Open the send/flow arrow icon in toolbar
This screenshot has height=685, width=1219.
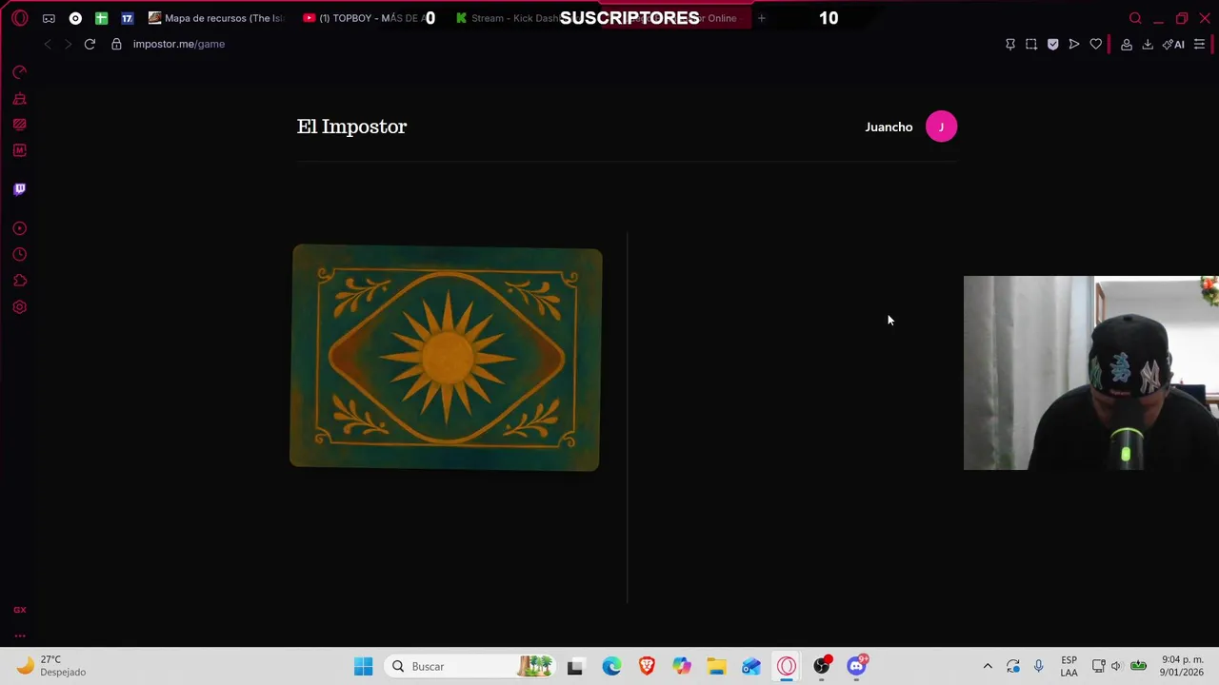coord(1074,44)
